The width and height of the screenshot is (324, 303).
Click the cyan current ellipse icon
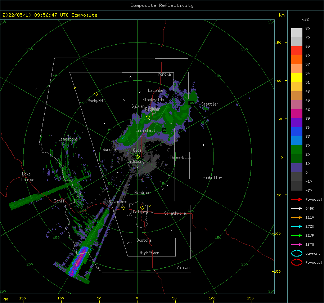[x=297, y=253]
